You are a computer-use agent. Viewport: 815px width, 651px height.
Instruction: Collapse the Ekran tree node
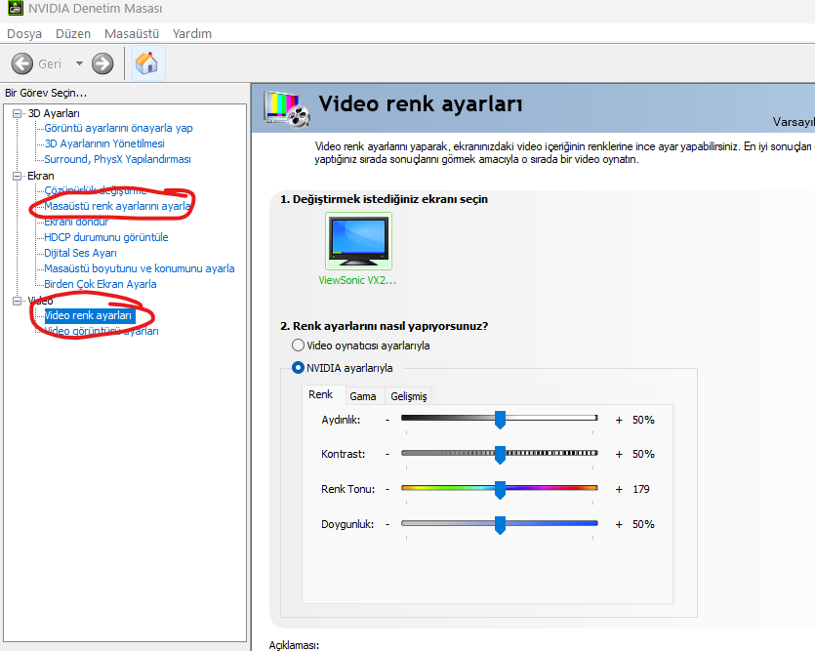[x=18, y=176]
